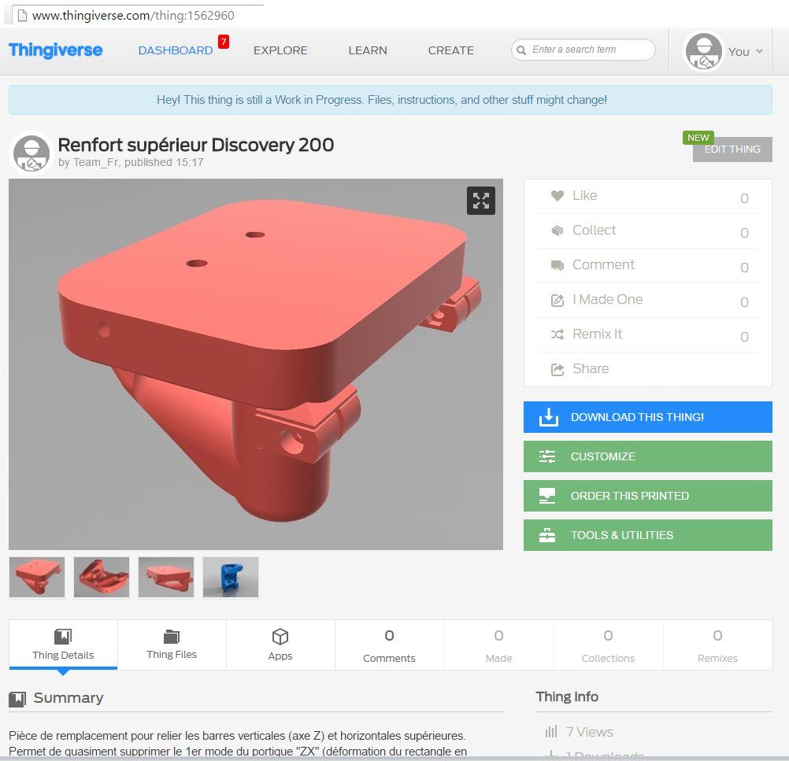Click the Tools & Utilities label
The width and height of the screenshot is (789, 761).
(x=621, y=535)
